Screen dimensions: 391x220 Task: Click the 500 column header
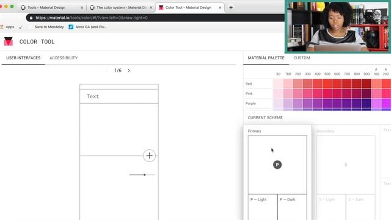(x=327, y=74)
